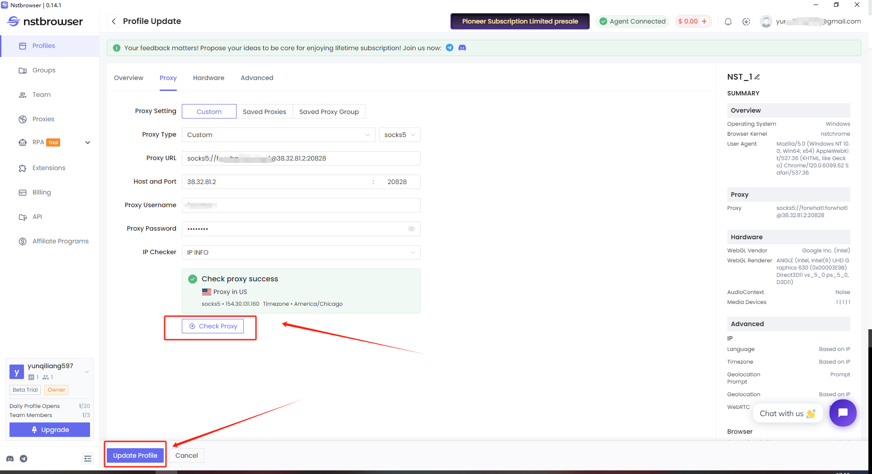The width and height of the screenshot is (872, 474).
Task: Expand the RPA sidebar menu
Action: tap(88, 142)
